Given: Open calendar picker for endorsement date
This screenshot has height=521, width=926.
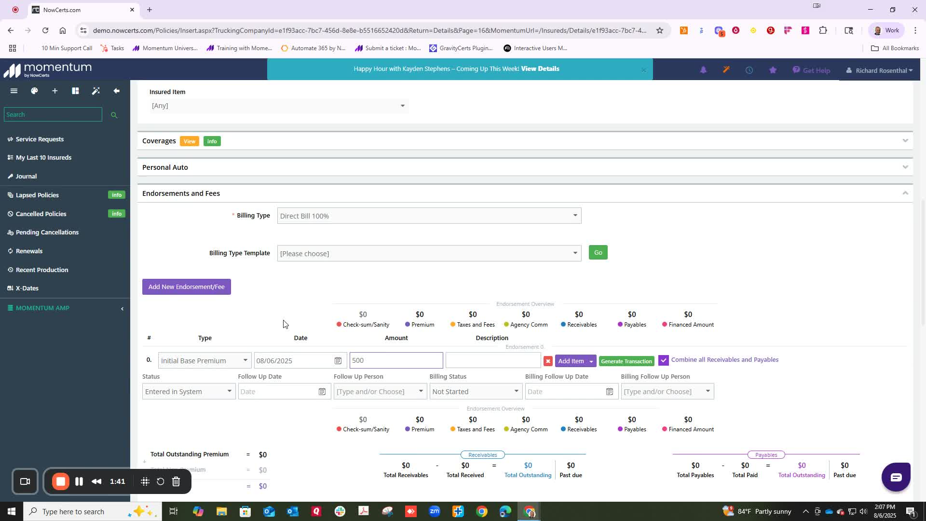Looking at the screenshot, I should click(x=338, y=361).
